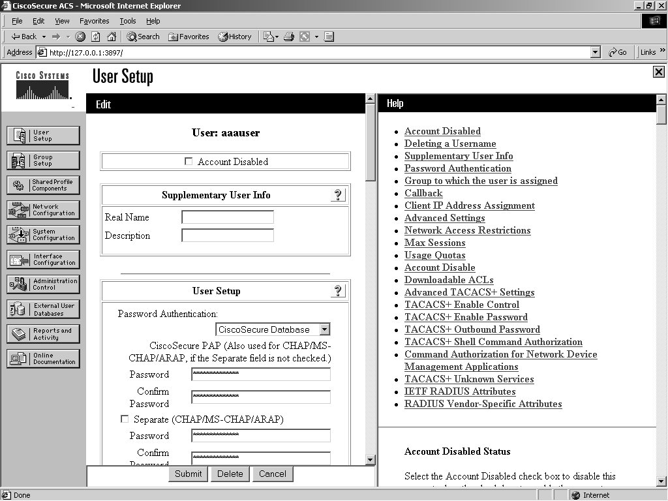Open the Back button history dropdown arrow
Viewport: 668px width, 501px height.
point(44,37)
